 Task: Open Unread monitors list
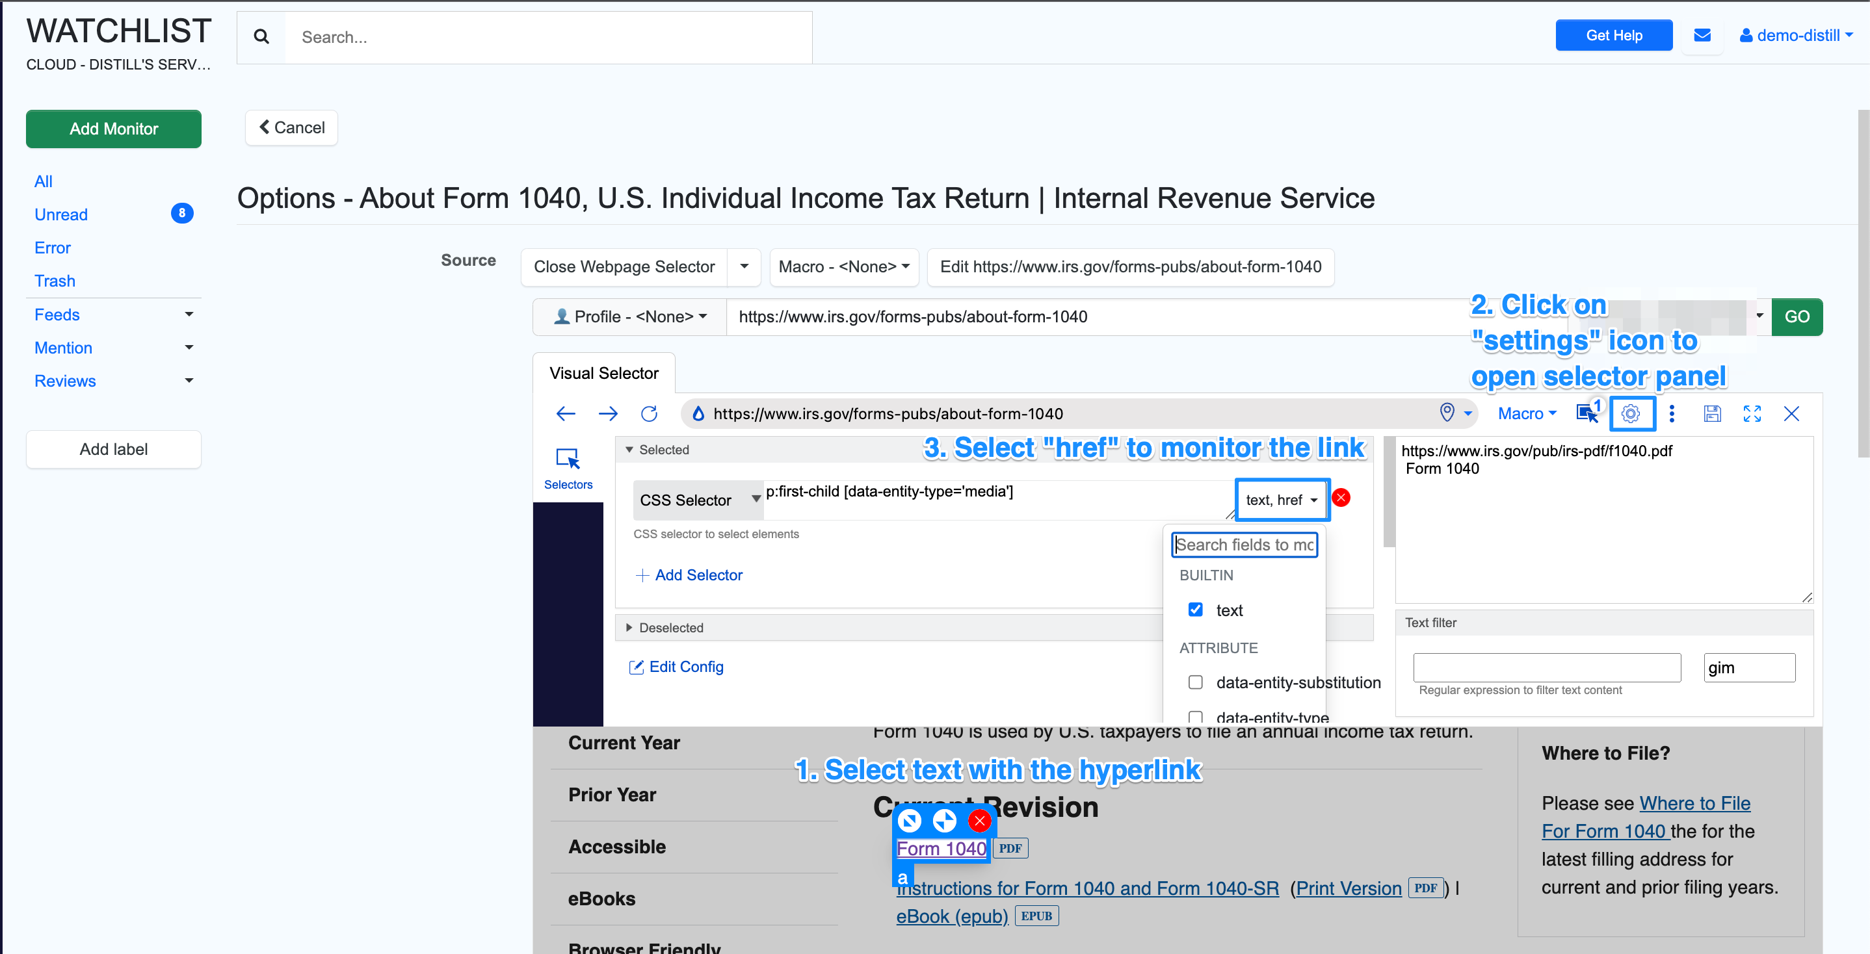coord(61,214)
